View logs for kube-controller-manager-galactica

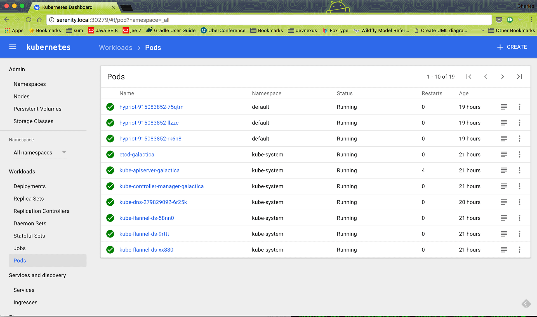504,186
